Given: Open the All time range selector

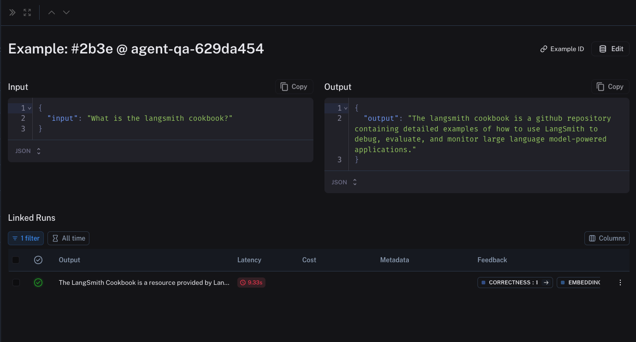Looking at the screenshot, I should pyautogui.click(x=68, y=238).
